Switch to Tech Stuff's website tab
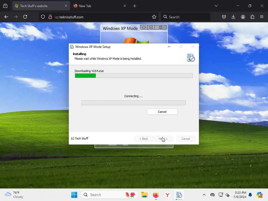Viewport: 268px width, 201px height. [41, 6]
